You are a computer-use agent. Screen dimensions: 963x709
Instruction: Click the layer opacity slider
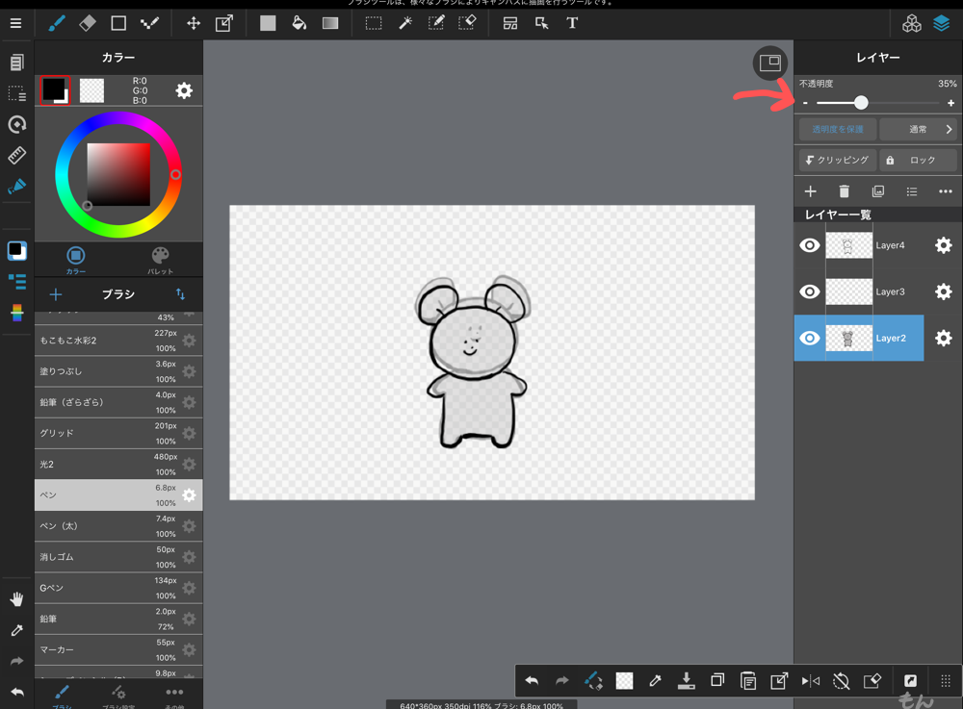coord(877,103)
